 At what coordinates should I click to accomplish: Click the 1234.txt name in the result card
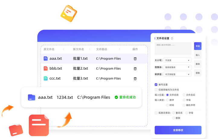pos(65,97)
